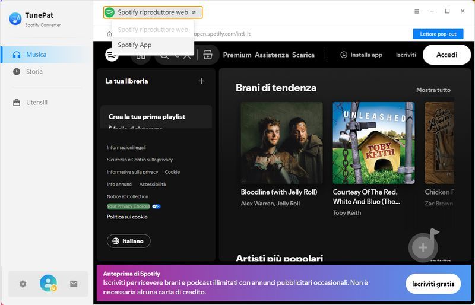Click the TunePat logo icon
The image size is (475, 305).
pos(15,19)
